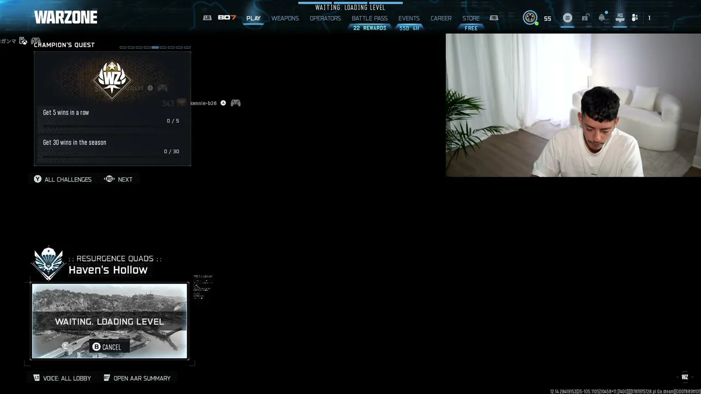Viewport: 701px width, 394px height.
Task: Click the WZ logo in bottom-right corner
Action: click(x=685, y=376)
